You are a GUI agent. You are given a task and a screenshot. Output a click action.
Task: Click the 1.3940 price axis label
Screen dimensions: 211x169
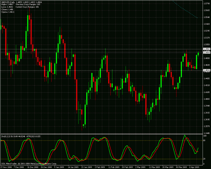point(207,106)
